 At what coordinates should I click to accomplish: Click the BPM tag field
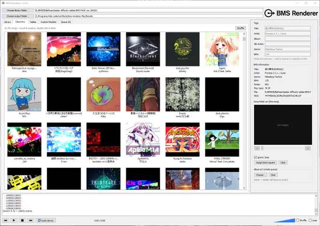point(288,54)
